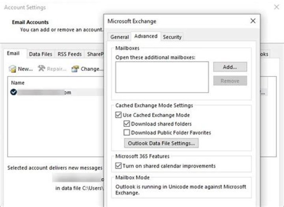
Task: Select Email tab in Account Settings
Action: point(13,53)
